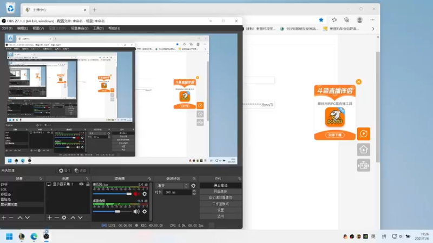Open the OBS View menu
The width and height of the screenshot is (433, 243).
coord(38,29)
